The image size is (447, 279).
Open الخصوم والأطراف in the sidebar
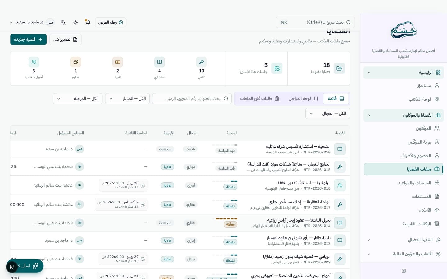404,156
